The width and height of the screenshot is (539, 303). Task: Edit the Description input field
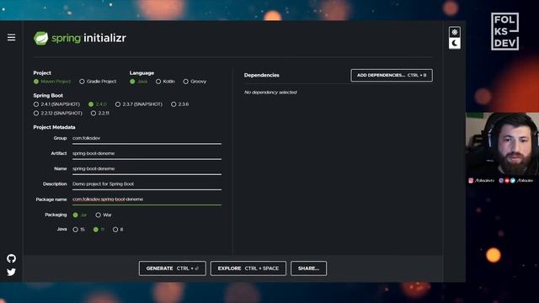147,184
